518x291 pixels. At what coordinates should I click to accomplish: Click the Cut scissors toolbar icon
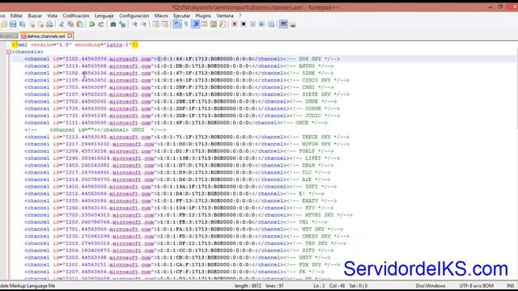click(x=62, y=24)
